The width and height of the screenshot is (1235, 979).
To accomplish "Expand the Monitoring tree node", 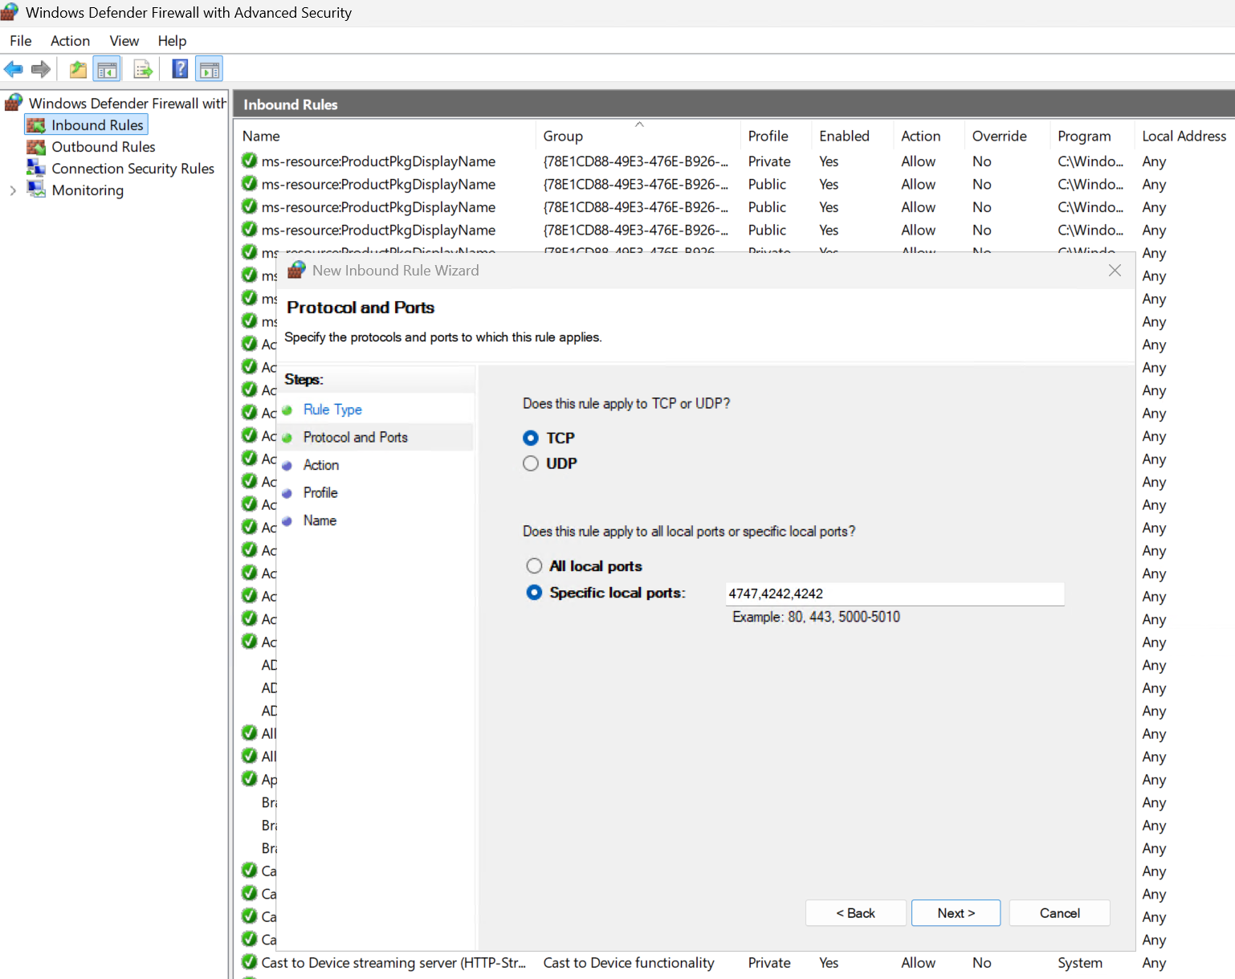I will (x=13, y=190).
